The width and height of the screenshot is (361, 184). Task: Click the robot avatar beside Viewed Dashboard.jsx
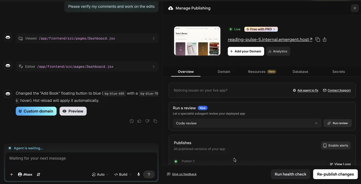8,37
